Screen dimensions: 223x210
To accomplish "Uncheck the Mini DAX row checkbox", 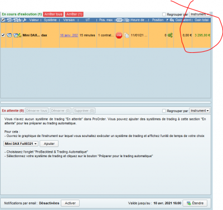I will tap(3, 35).
